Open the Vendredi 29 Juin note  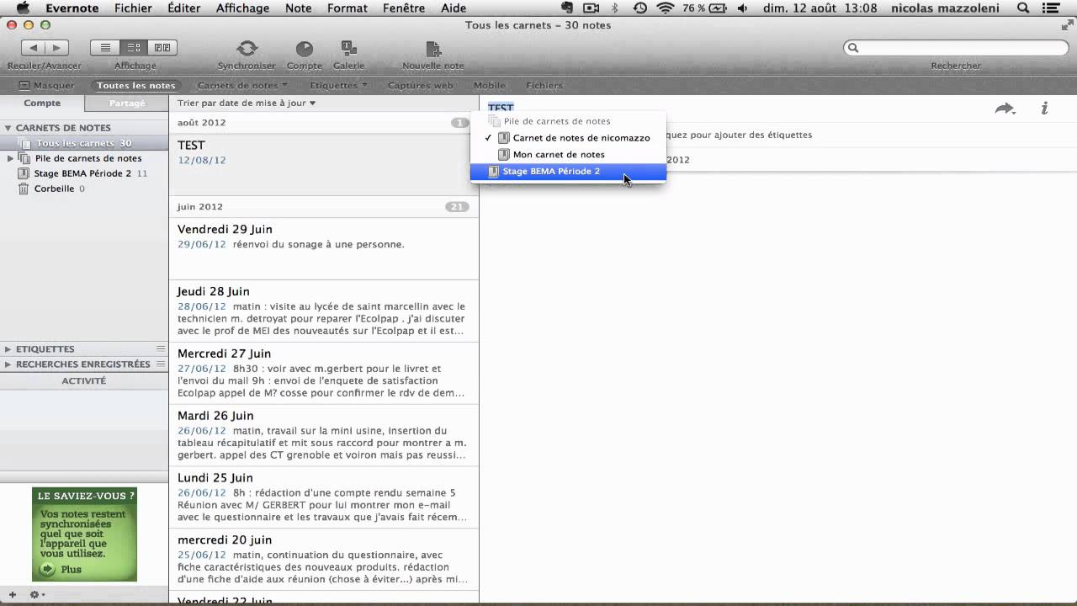pyautogui.click(x=323, y=248)
